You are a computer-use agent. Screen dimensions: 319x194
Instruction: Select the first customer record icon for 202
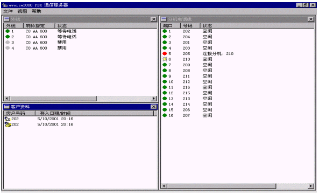tap(8, 119)
